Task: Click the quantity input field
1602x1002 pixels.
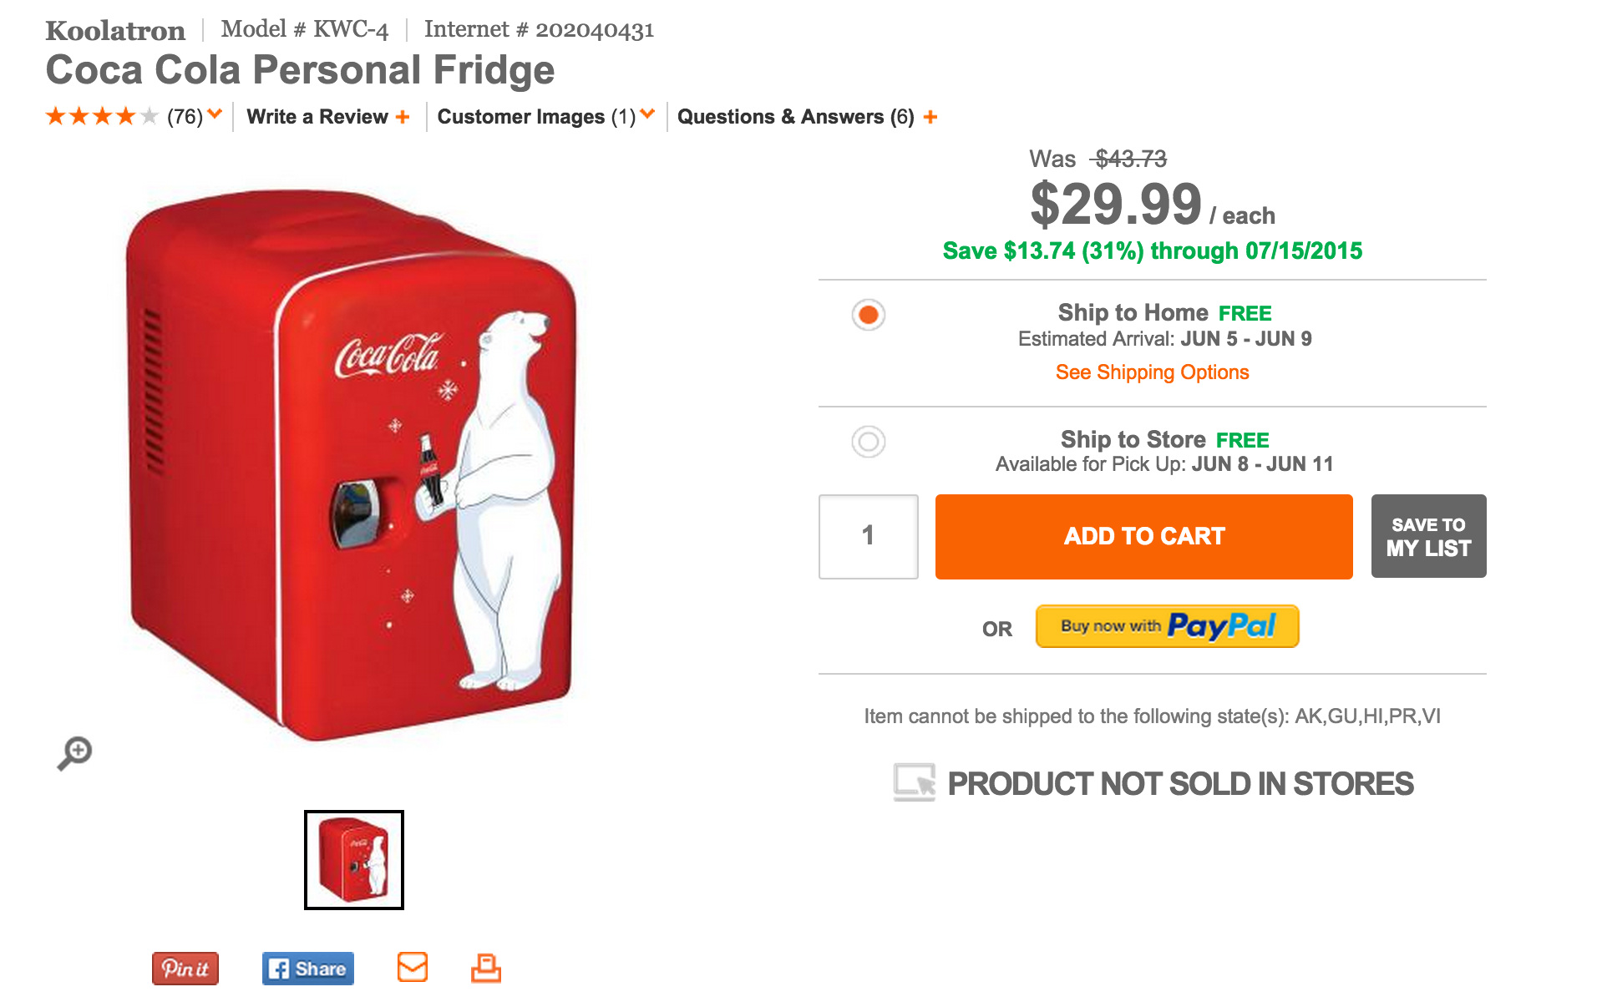Action: click(868, 535)
